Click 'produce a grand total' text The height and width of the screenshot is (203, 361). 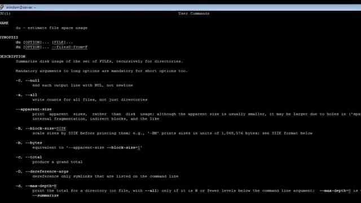(x=58, y=162)
